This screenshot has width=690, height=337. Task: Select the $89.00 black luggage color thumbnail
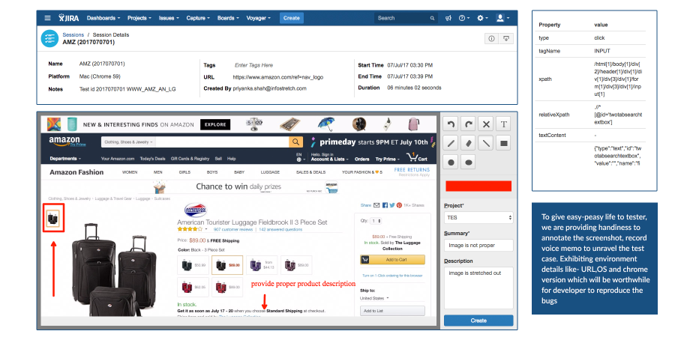click(x=227, y=265)
